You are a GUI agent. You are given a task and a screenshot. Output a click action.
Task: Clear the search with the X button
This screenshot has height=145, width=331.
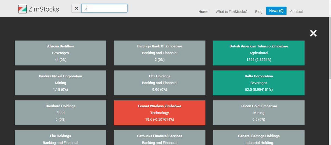tap(76, 9)
